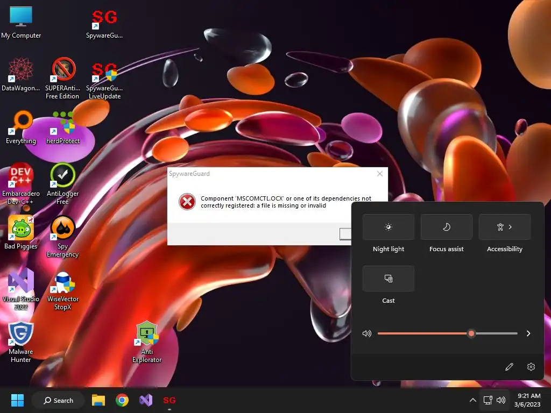Show hidden system tray icons
The image size is (551, 413).
[x=473, y=400]
